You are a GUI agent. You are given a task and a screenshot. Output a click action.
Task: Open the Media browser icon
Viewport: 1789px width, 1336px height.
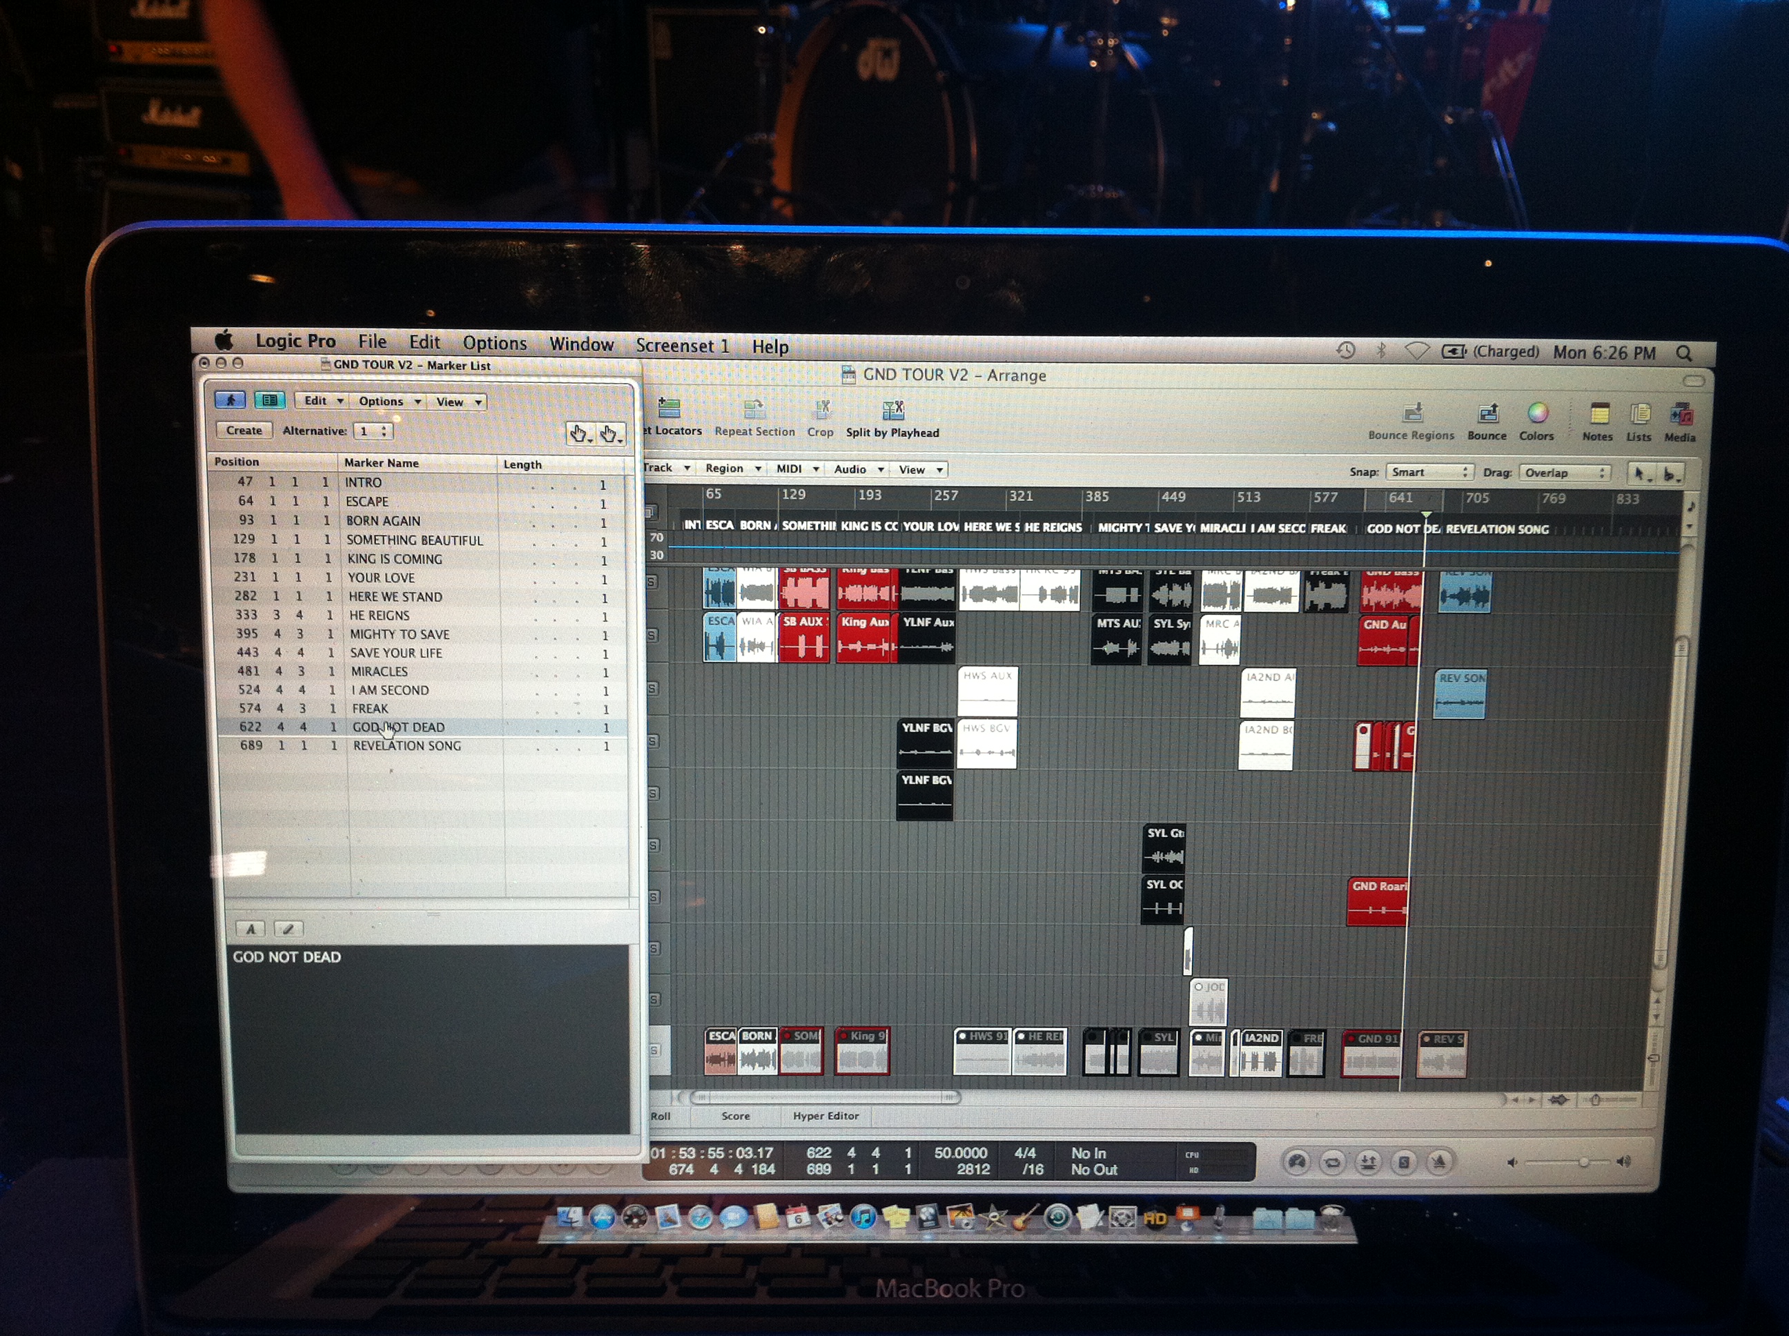[x=1681, y=415]
